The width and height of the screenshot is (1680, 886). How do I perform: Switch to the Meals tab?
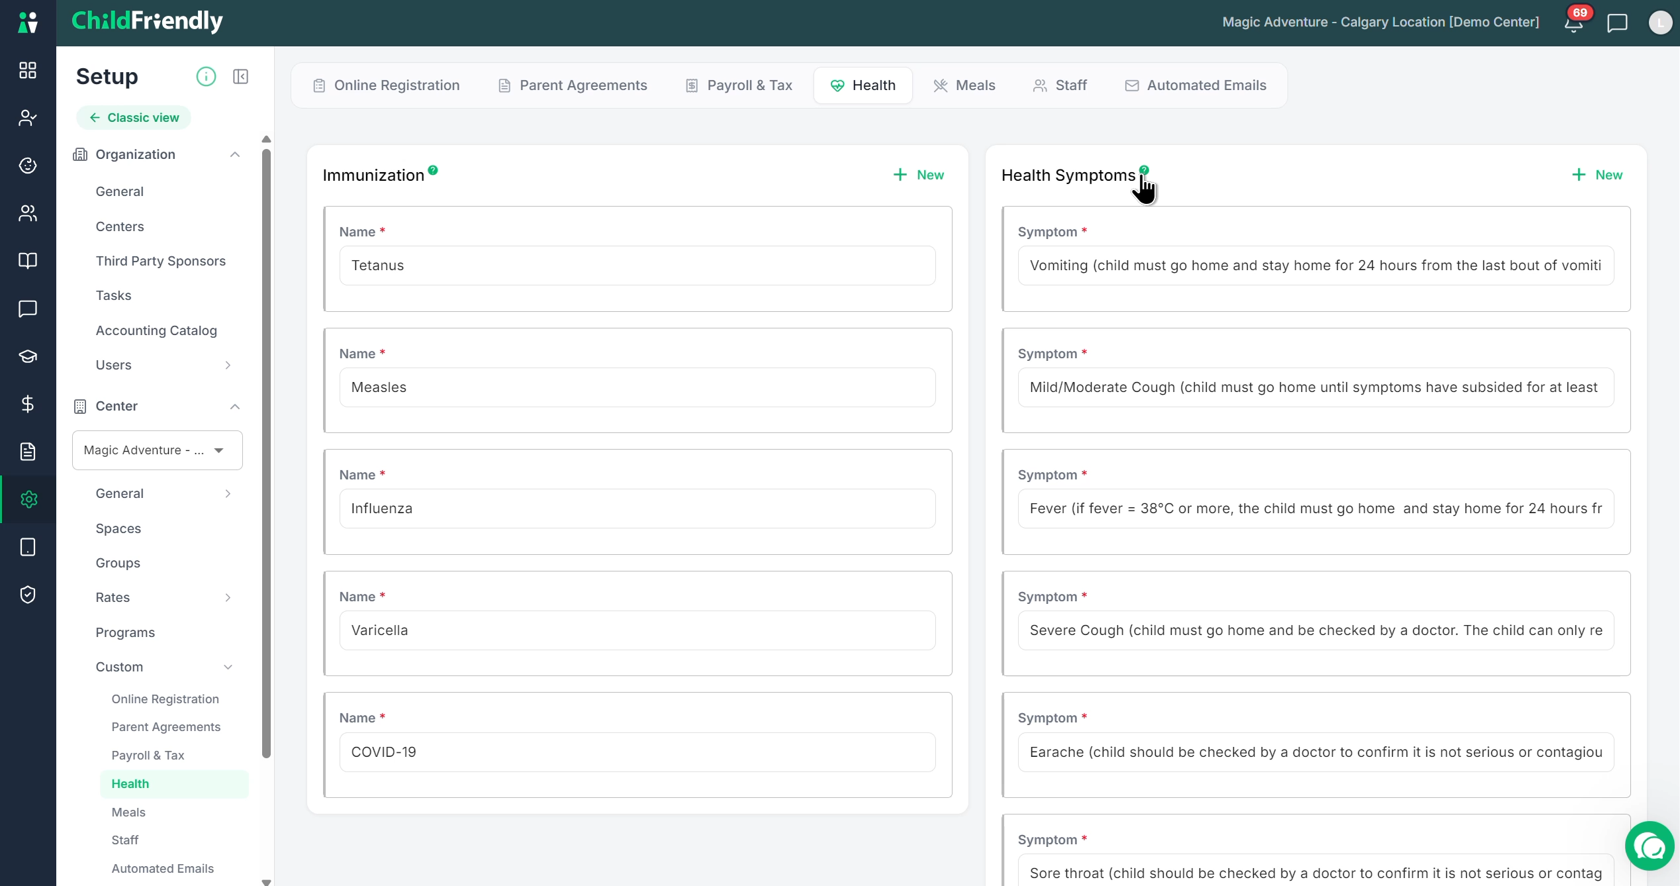click(x=964, y=85)
